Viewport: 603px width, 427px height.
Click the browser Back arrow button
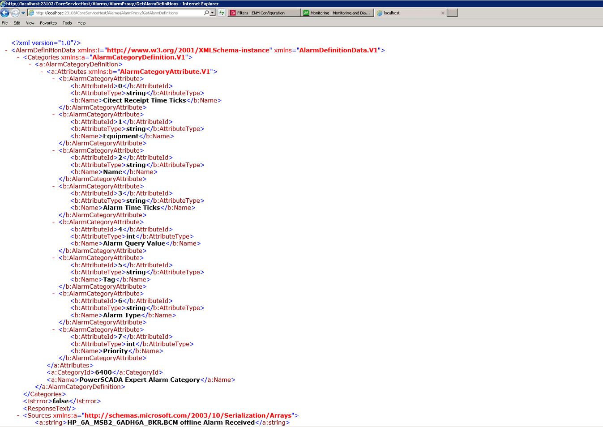pos(5,13)
